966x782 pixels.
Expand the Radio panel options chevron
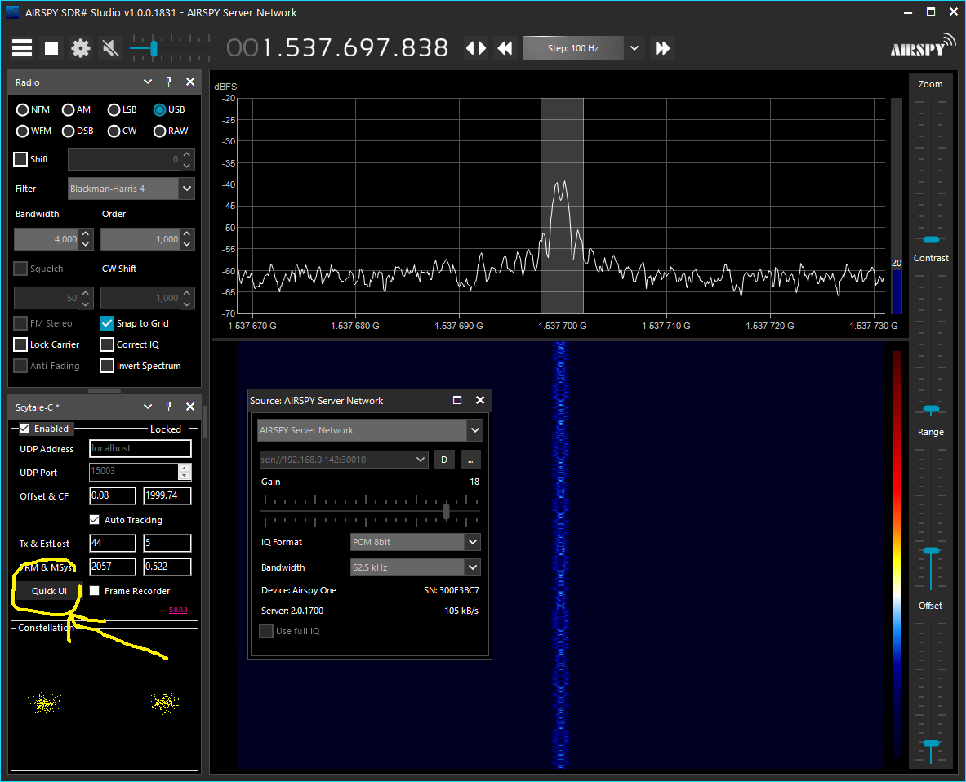click(148, 82)
